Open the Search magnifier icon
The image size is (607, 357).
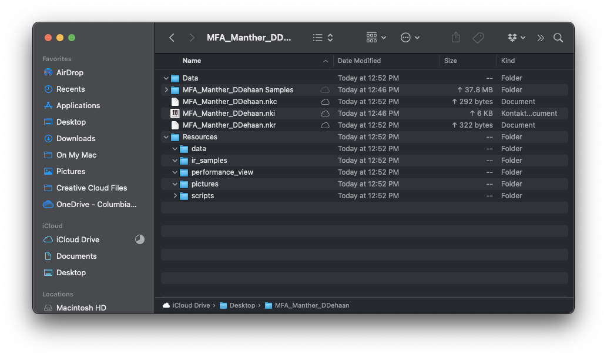[x=558, y=38]
